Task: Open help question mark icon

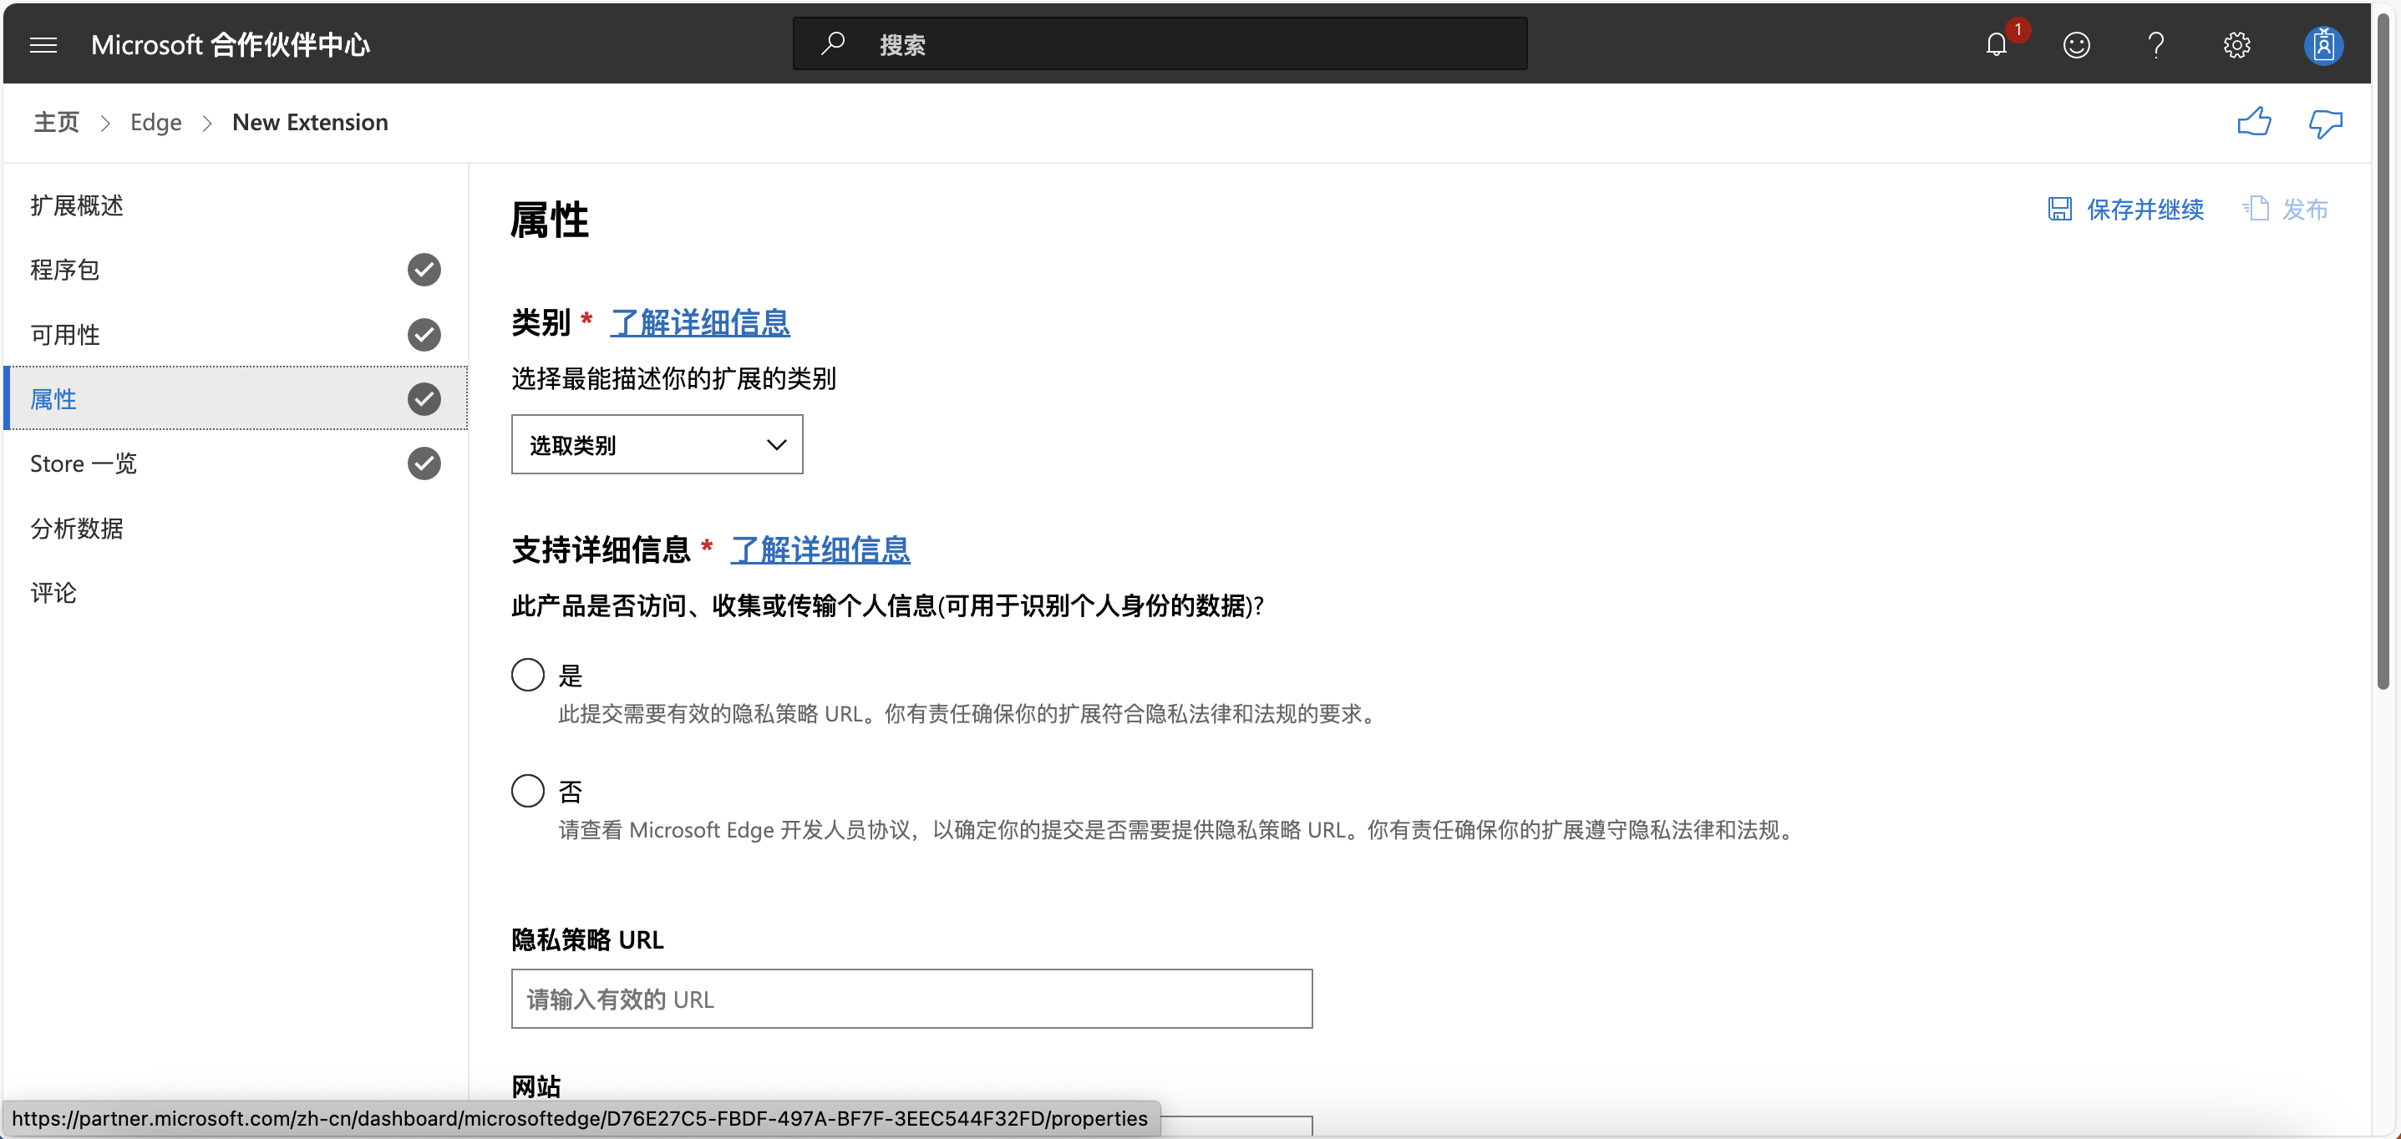Action: [x=2156, y=45]
